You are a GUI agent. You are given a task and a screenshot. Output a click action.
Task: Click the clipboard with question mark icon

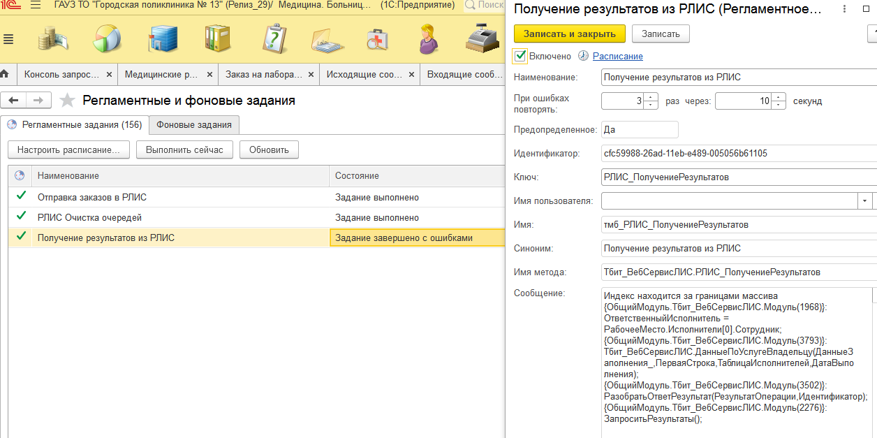pyautogui.click(x=274, y=39)
